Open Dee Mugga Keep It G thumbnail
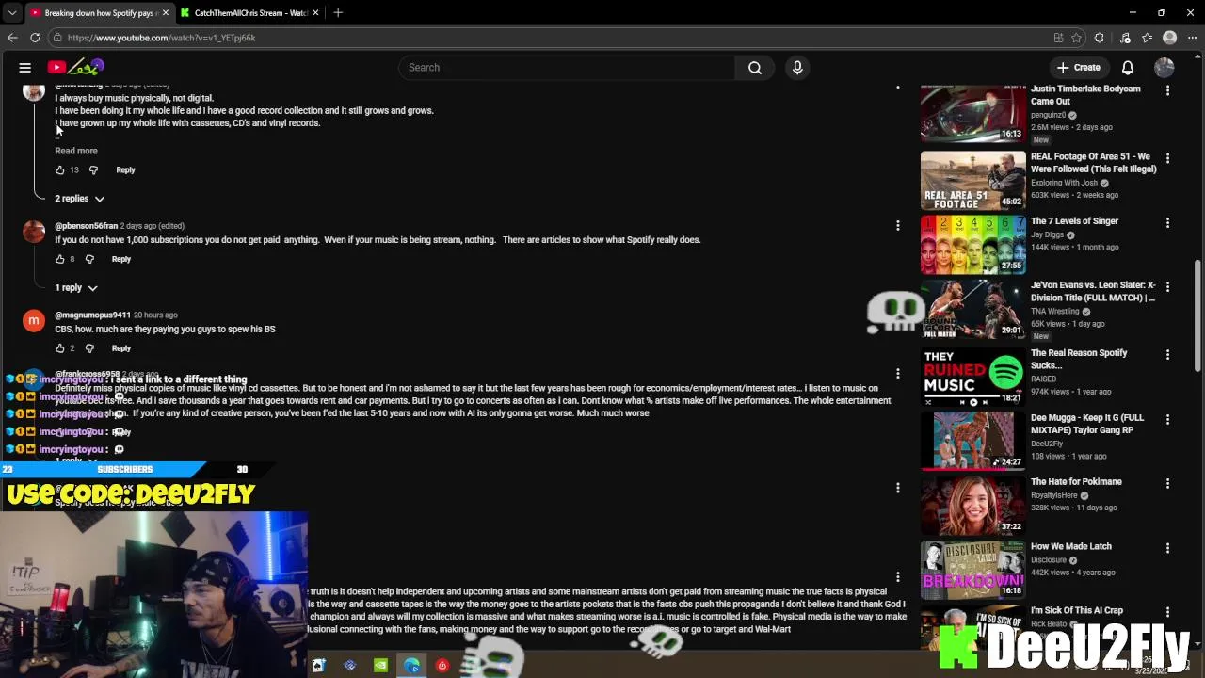 973,440
